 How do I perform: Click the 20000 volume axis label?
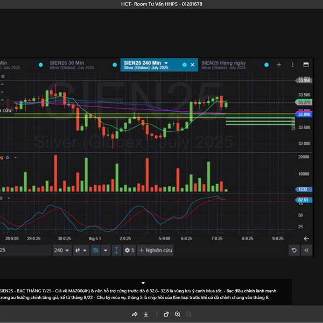pos(304,157)
